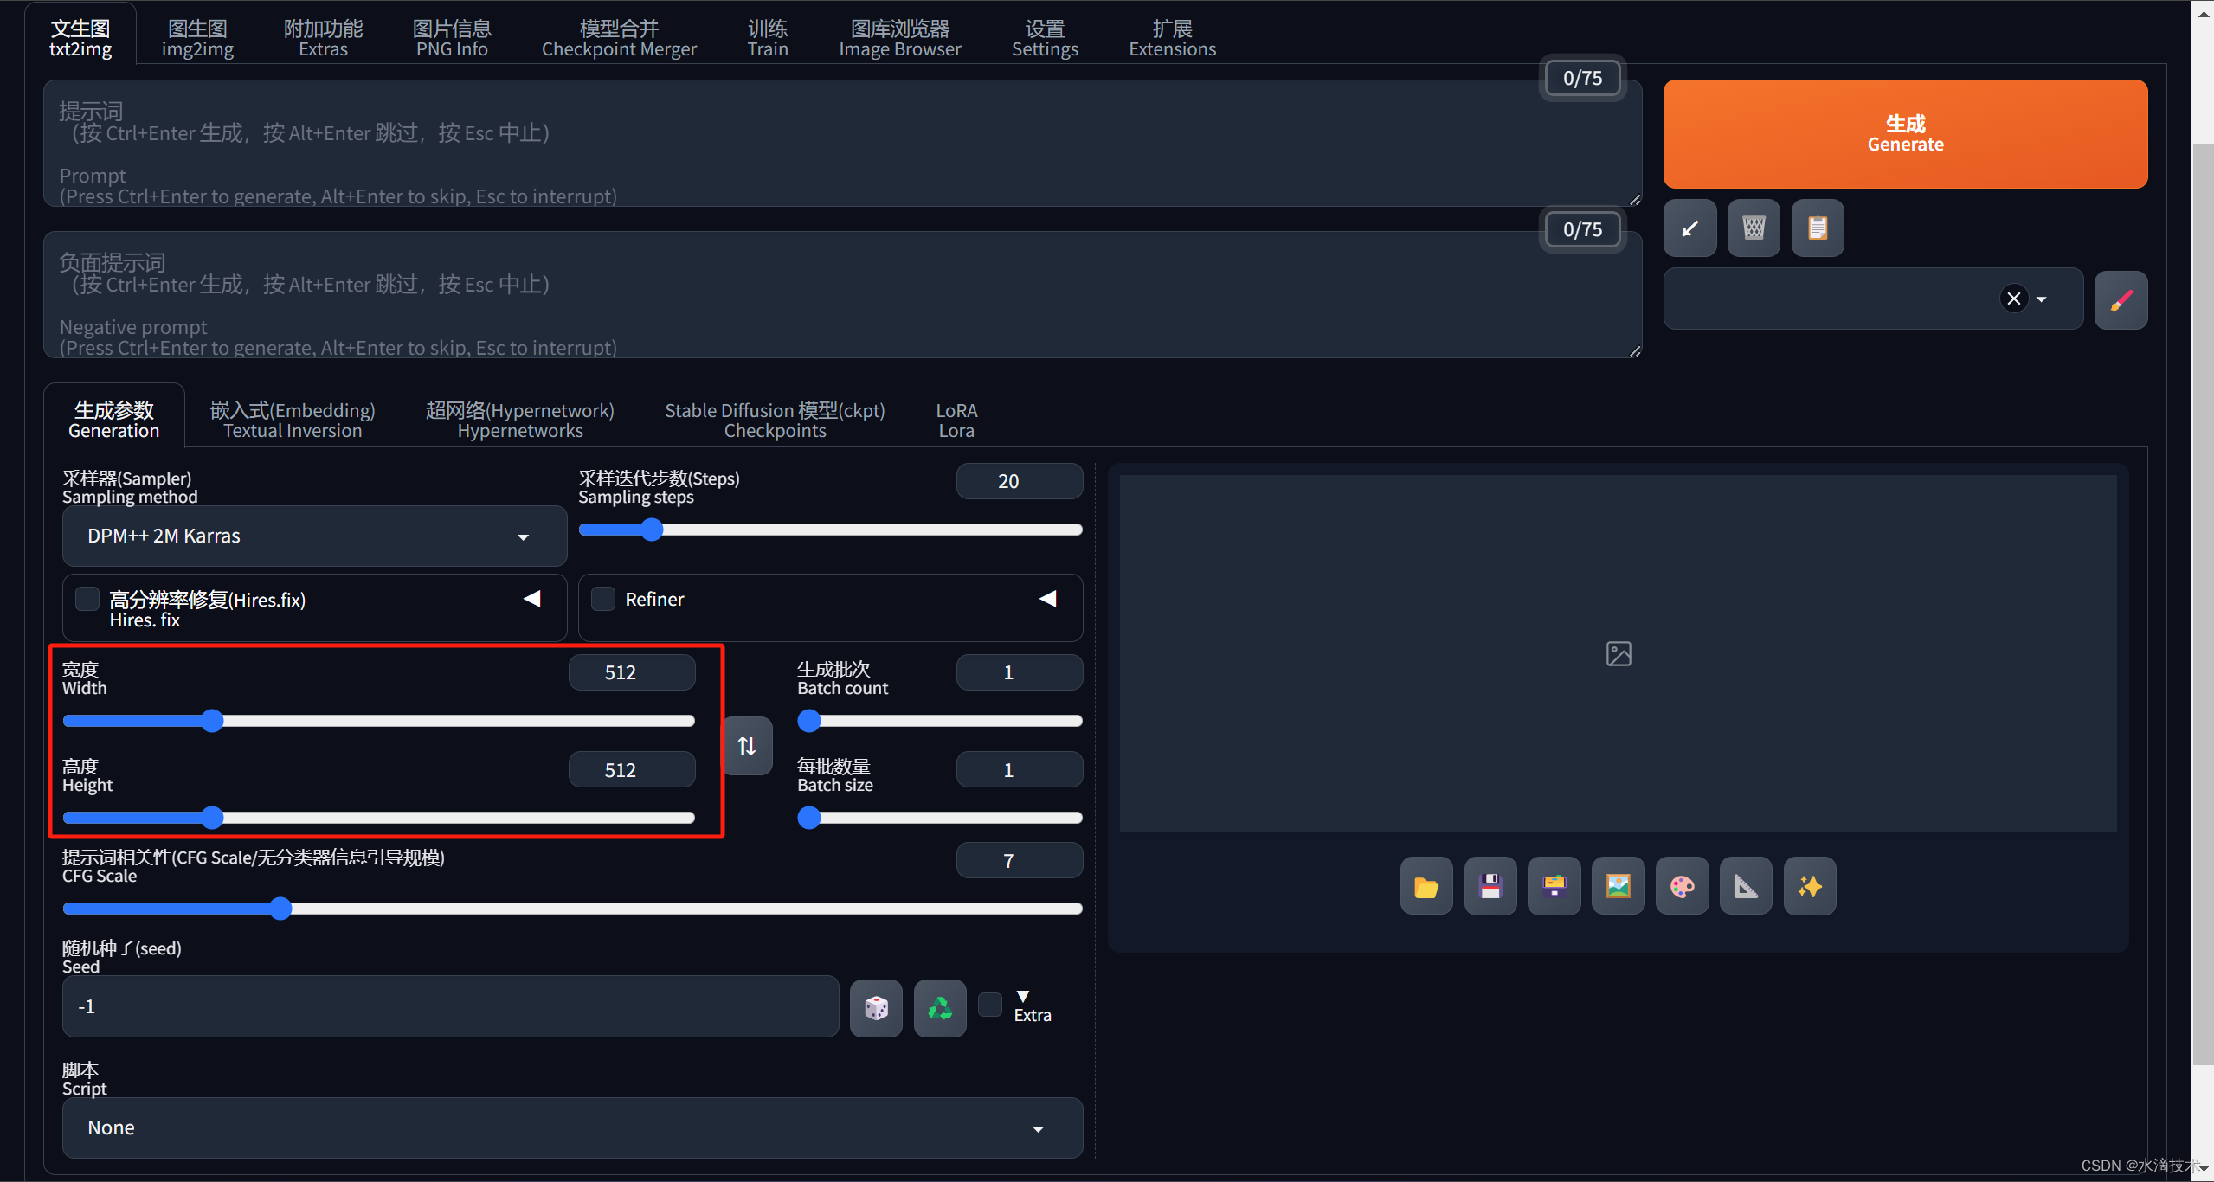2214x1182 pixels.
Task: Switch to the img2img tab
Action: coord(197,38)
